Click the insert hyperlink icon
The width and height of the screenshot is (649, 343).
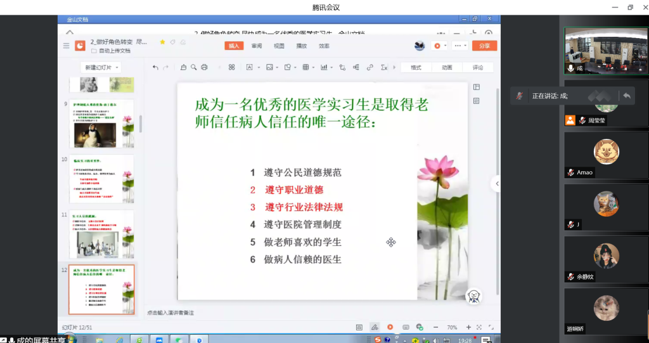[369, 67]
